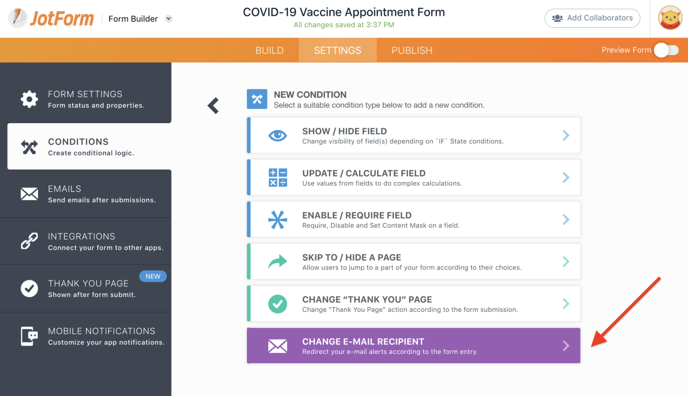This screenshot has height=396, width=688.
Task: Click the Update/Calculate Field calculator icon
Action: point(278,177)
